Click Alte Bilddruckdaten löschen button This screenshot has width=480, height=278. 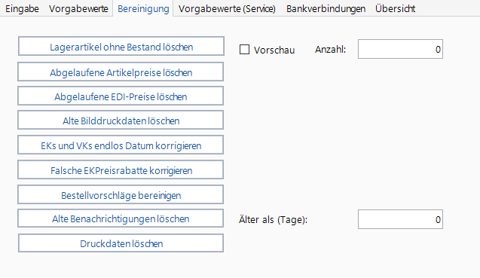pos(121,120)
